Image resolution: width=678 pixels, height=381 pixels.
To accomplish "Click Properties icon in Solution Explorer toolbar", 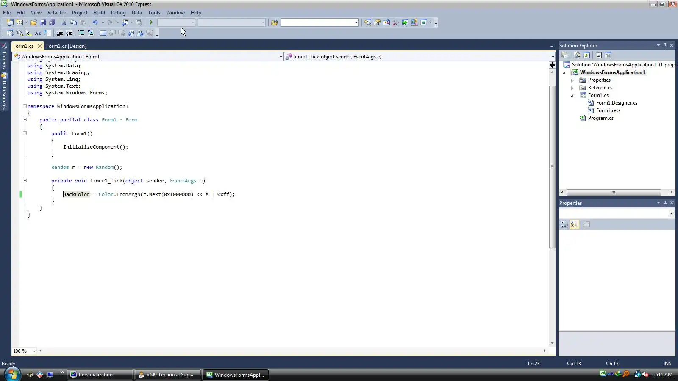I will click(x=565, y=55).
